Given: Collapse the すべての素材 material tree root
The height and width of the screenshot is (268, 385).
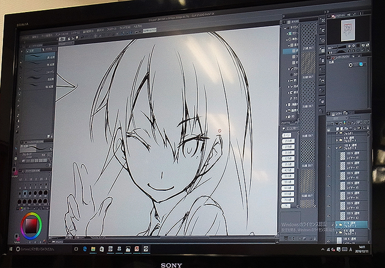Looking at the screenshot, I should click(285, 28).
